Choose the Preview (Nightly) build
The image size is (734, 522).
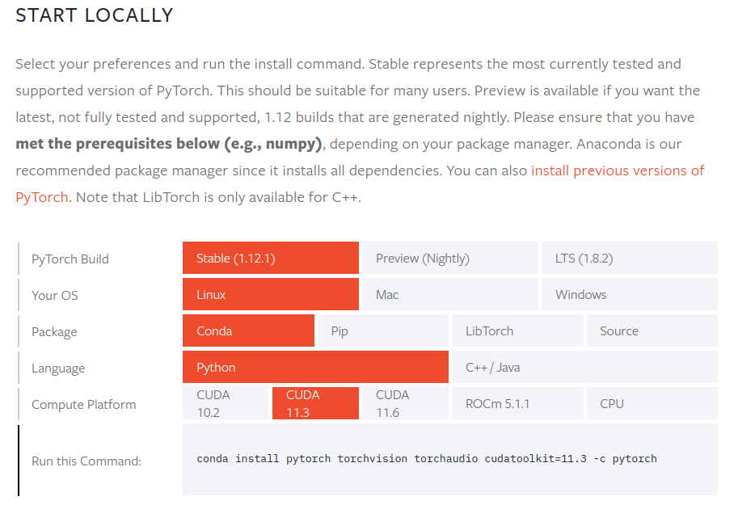tap(449, 259)
